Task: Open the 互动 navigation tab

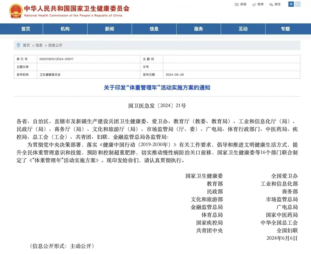Action: click(x=243, y=29)
